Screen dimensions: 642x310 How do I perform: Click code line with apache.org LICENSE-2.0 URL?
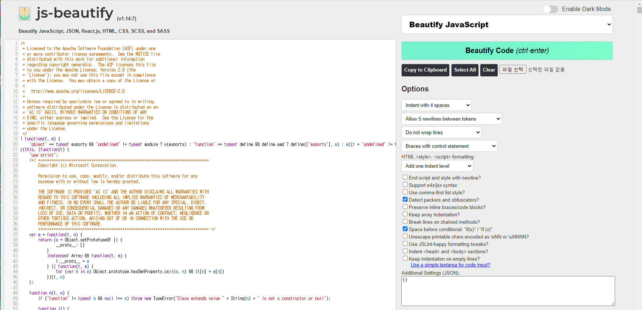point(78,91)
